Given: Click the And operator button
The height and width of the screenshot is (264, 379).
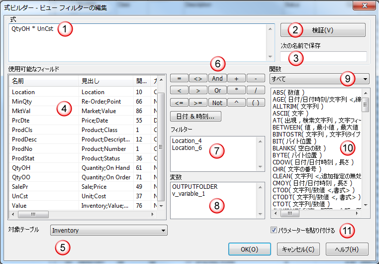Looking at the screenshot, I should pyautogui.click(x=217, y=79).
